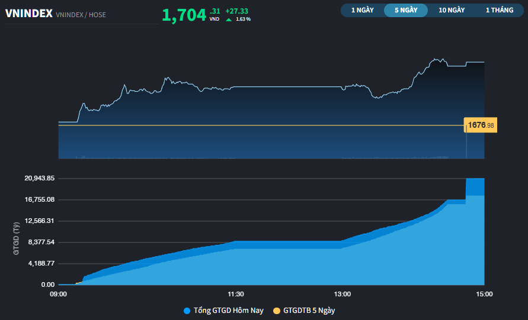Click the 1.63 % percent change

pyautogui.click(x=243, y=20)
